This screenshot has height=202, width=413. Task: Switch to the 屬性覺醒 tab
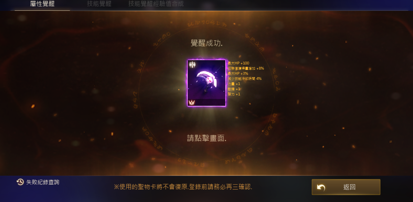pyautogui.click(x=42, y=4)
